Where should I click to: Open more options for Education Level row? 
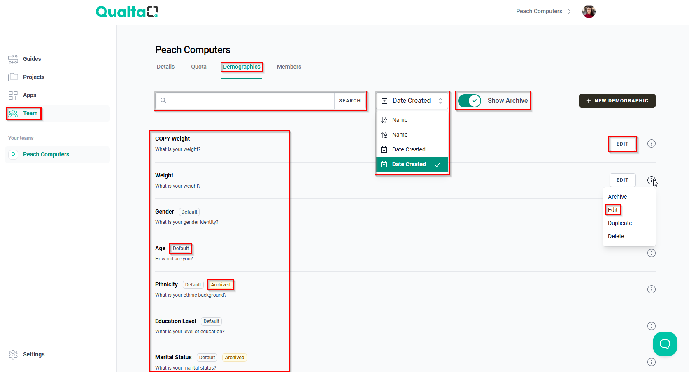(652, 326)
